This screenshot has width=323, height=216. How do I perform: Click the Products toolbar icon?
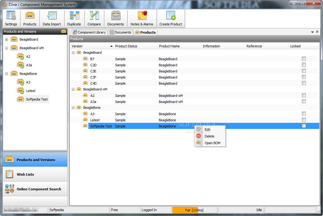(x=30, y=16)
